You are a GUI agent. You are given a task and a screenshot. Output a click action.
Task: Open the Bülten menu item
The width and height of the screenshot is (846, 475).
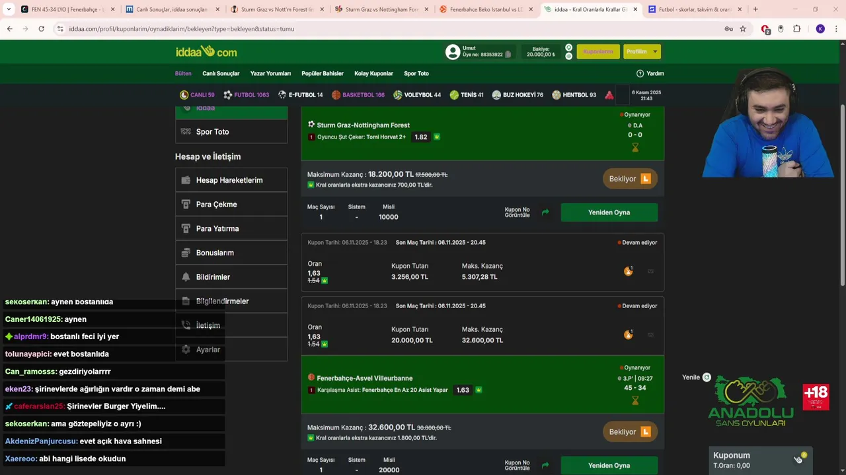point(183,73)
